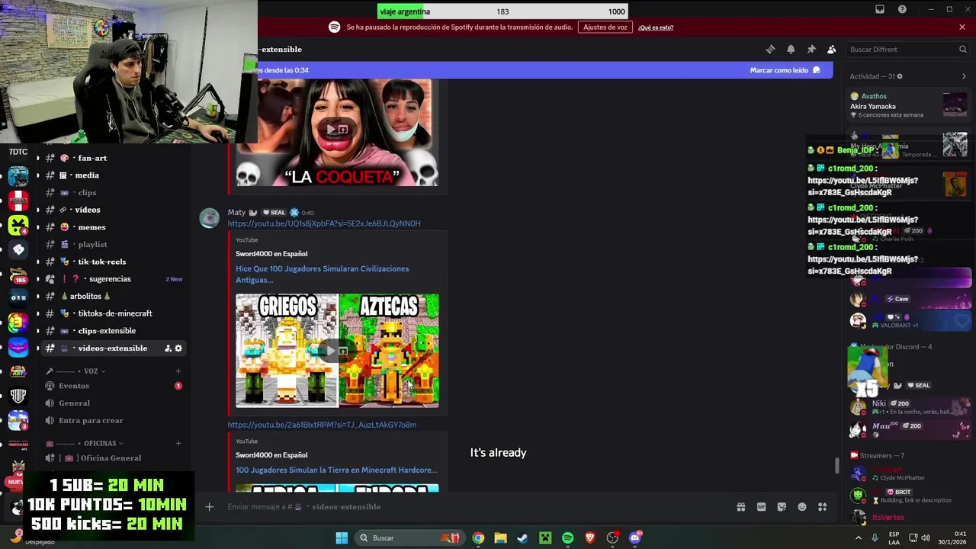This screenshot has width=976, height=549.
Task: Open 100 Jugadores Simulan la Tierra title
Action: 336,470
